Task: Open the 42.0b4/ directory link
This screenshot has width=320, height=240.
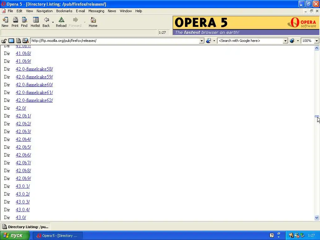Action: [23, 139]
